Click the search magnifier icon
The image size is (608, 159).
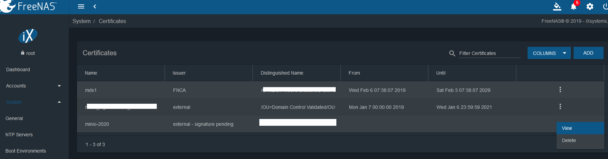tap(452, 53)
